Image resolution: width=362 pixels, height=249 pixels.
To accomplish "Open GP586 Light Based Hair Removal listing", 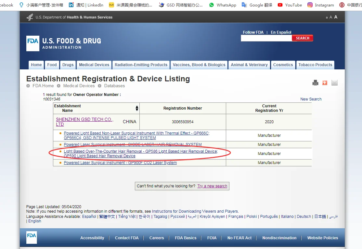I will [x=141, y=154].
